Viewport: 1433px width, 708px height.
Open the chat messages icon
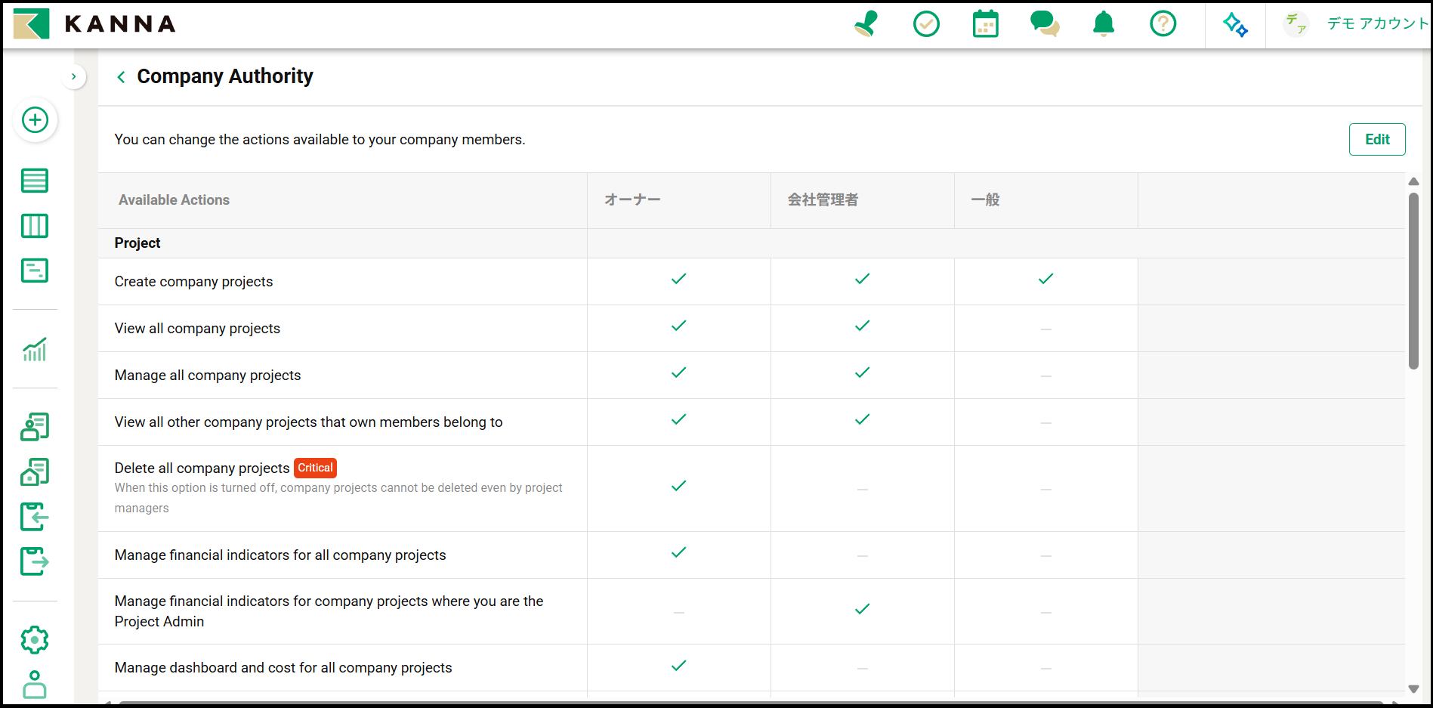coord(1044,24)
